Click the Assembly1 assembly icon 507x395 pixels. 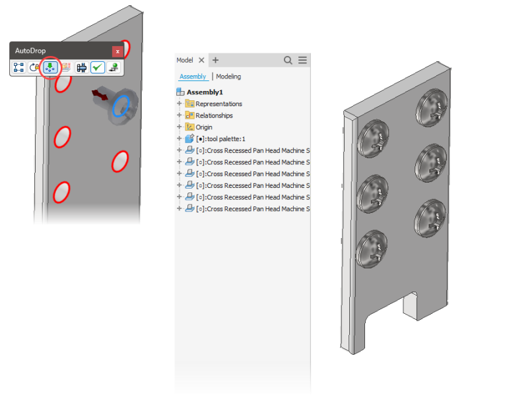click(180, 92)
